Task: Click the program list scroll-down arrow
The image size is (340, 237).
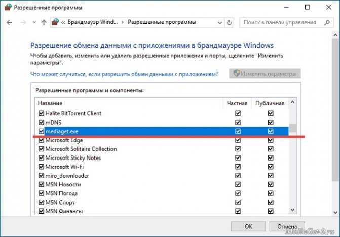Action: (x=292, y=210)
